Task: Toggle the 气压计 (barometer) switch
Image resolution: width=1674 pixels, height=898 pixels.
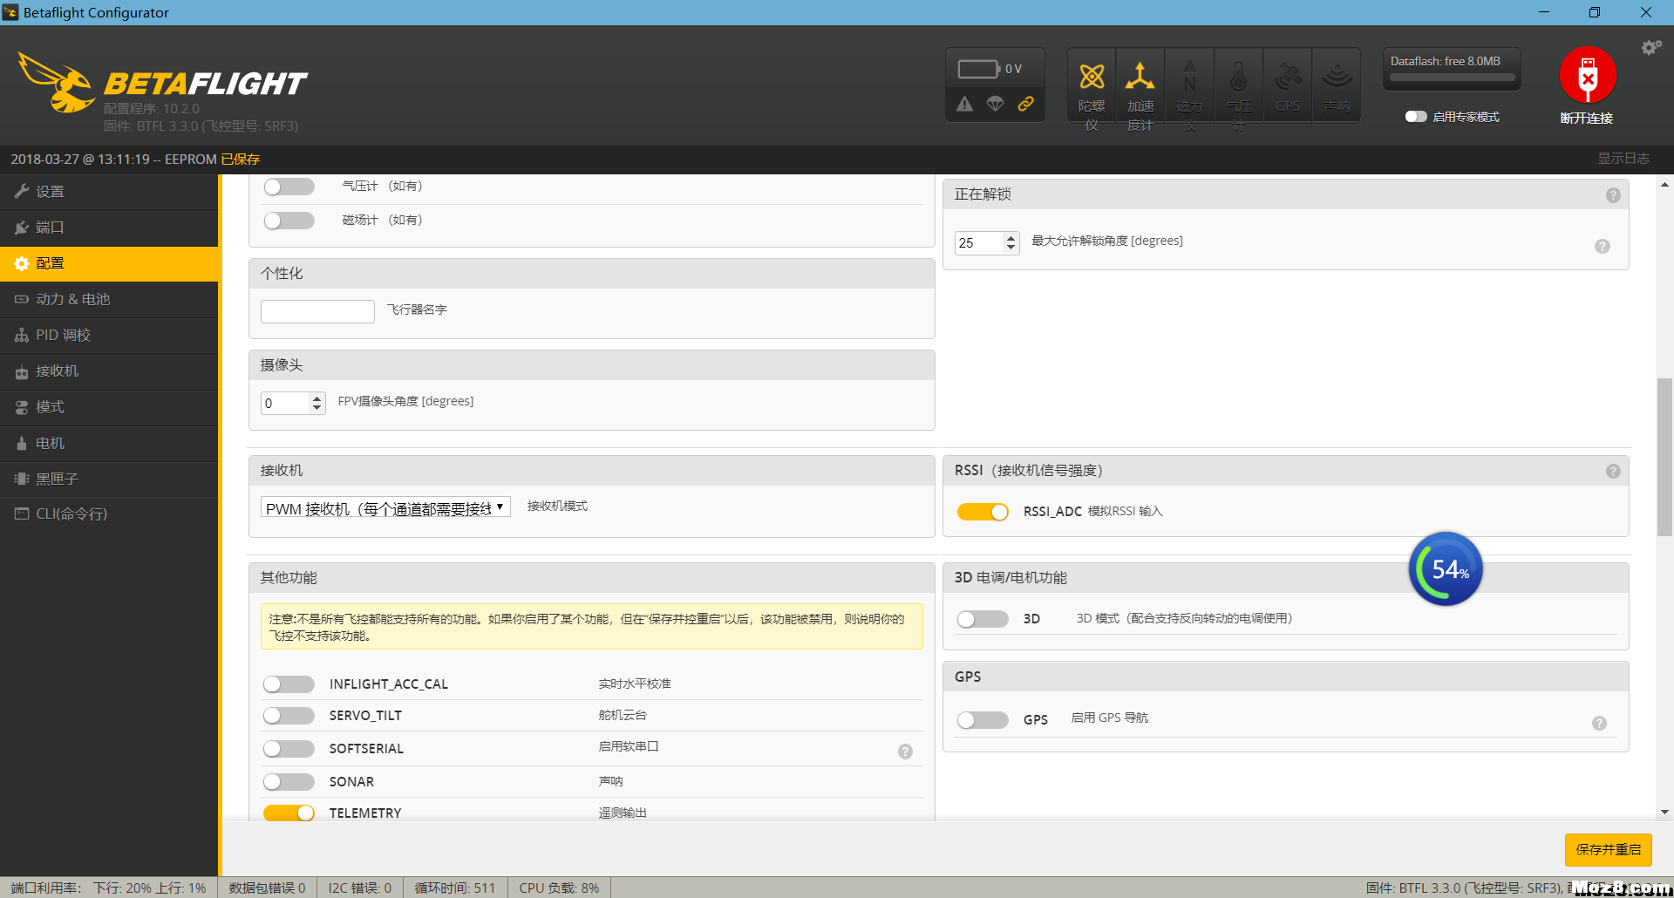Action: (x=289, y=187)
